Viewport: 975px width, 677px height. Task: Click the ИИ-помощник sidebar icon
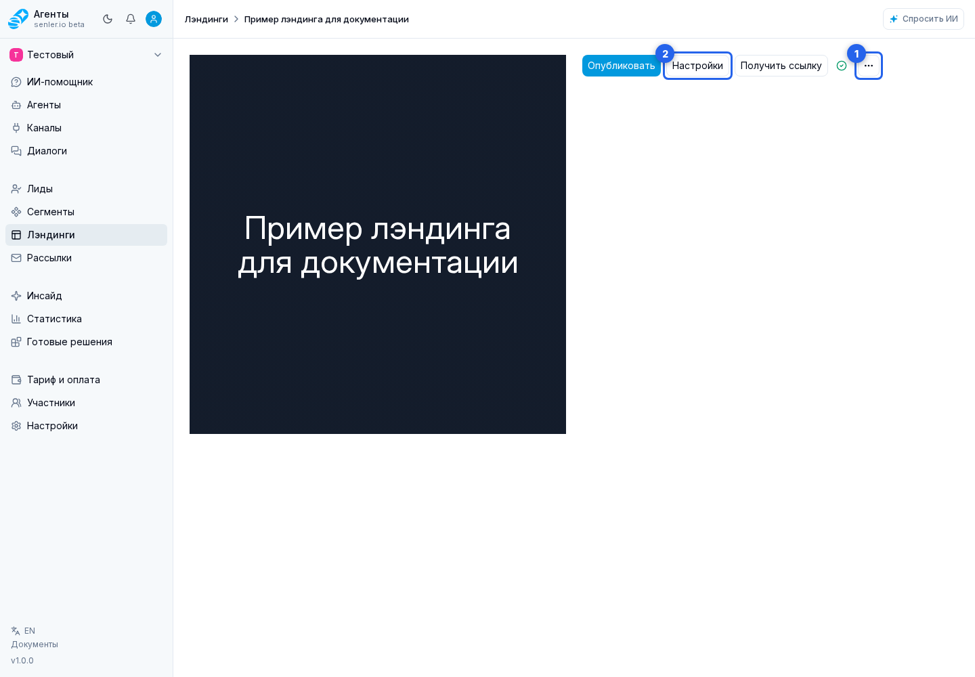coord(16,82)
